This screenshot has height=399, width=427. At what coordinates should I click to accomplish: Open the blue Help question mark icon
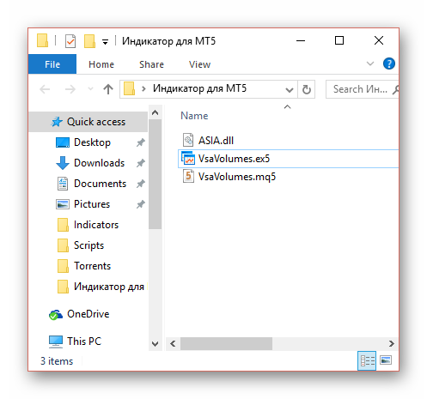389,63
